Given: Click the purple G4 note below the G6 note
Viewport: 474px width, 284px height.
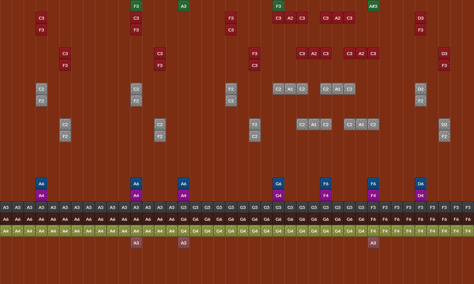Looking at the screenshot, I should (x=278, y=195).
